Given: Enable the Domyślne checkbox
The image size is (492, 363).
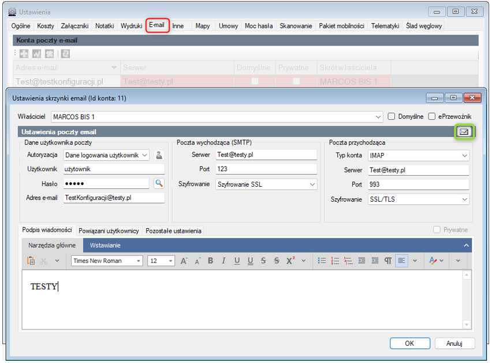Looking at the screenshot, I should pos(392,116).
